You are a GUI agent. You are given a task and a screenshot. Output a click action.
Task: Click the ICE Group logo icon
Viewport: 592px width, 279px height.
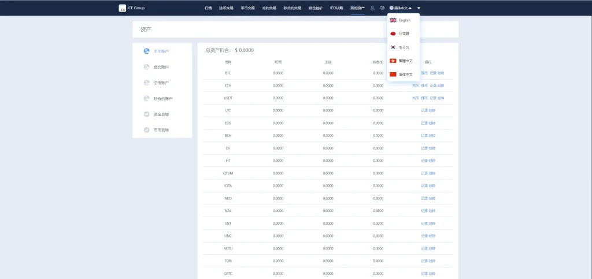point(122,8)
